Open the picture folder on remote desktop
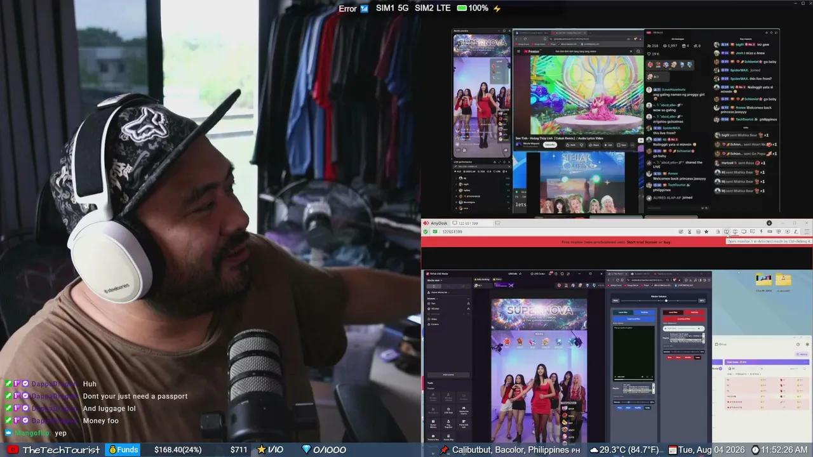The image size is (813, 457). click(x=763, y=280)
